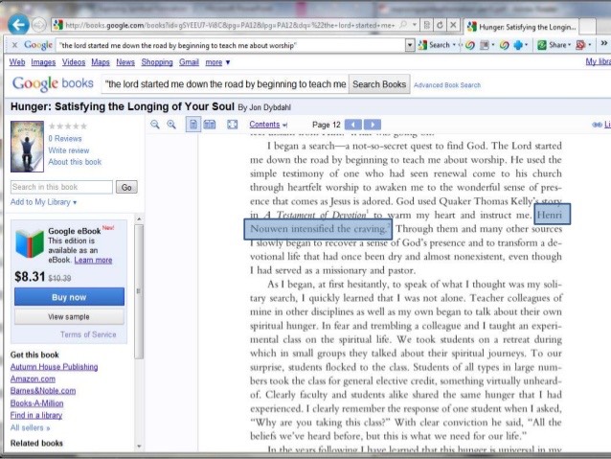The image size is (611, 459).
Task: Click the Search in this book field
Action: (61, 187)
